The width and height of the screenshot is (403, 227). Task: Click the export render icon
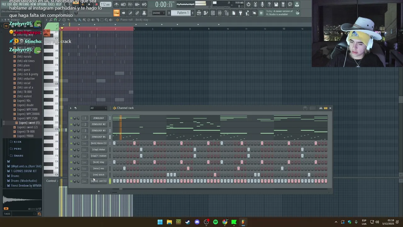(283, 4)
